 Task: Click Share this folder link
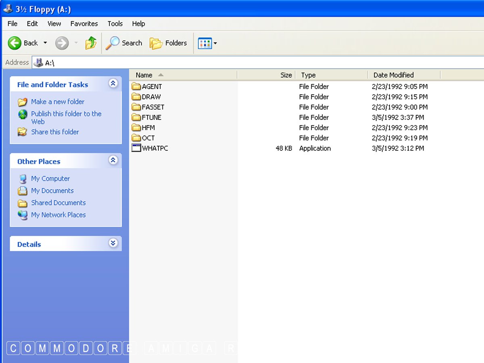pos(55,132)
